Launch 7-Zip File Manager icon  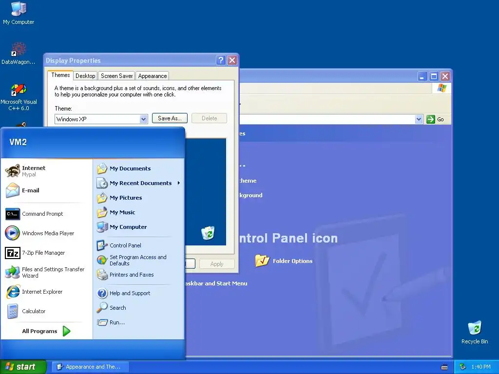pos(13,253)
